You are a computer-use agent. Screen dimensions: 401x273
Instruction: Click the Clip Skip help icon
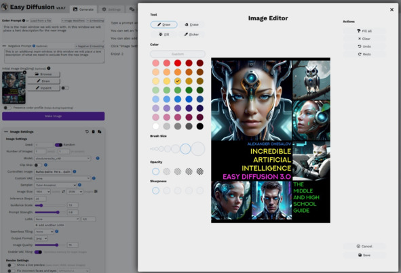click(45, 165)
